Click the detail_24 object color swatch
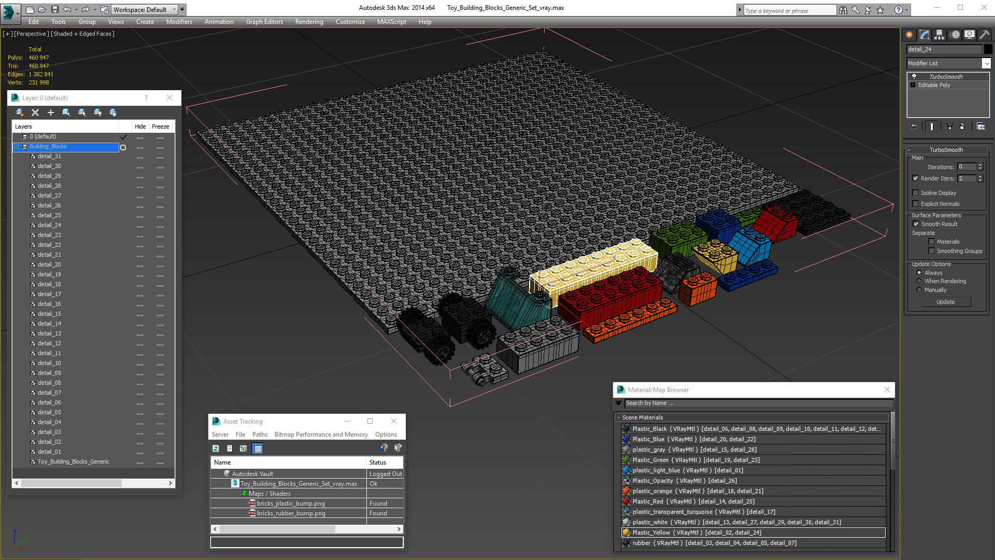Image resolution: width=995 pixels, height=560 pixels. tap(988, 49)
